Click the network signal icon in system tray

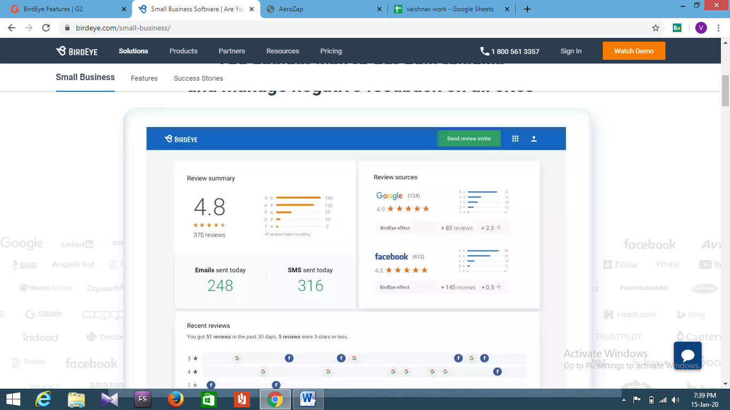coord(663,400)
